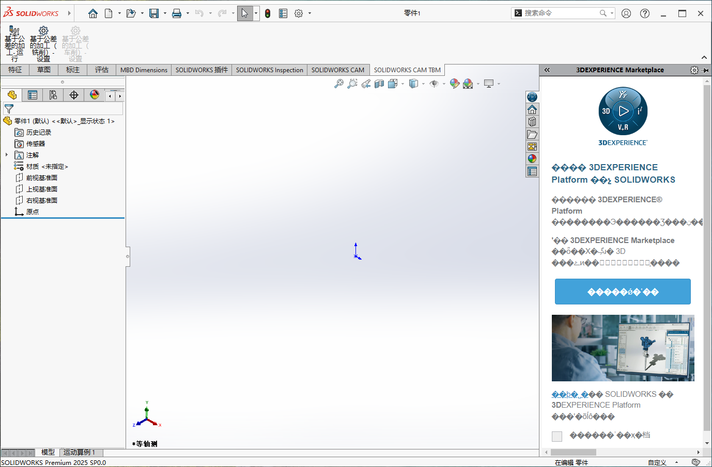Click the 3DEXPERIENCE Marketplace panel icon
The width and height of the screenshot is (712, 467).
[x=532, y=96]
